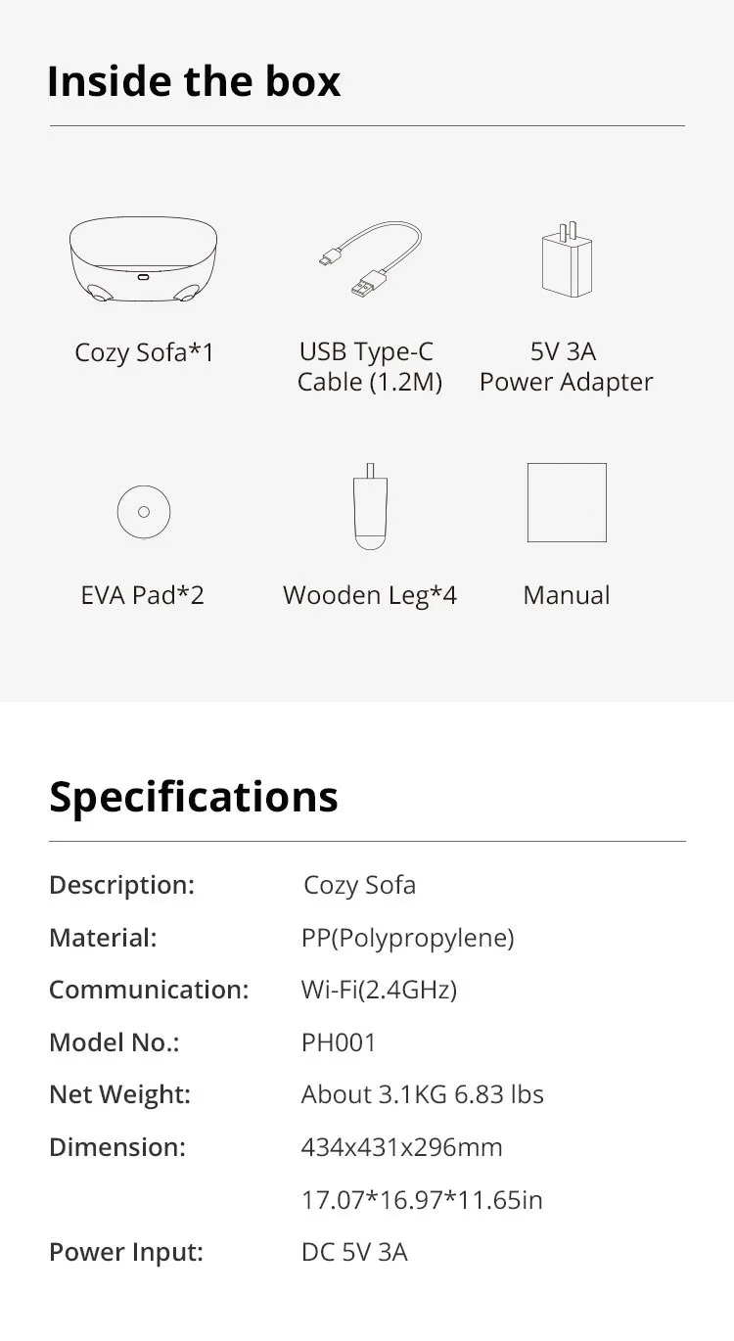The height and width of the screenshot is (1341, 734).
Task: Click the Wooden Leg icon
Action: [x=370, y=506]
